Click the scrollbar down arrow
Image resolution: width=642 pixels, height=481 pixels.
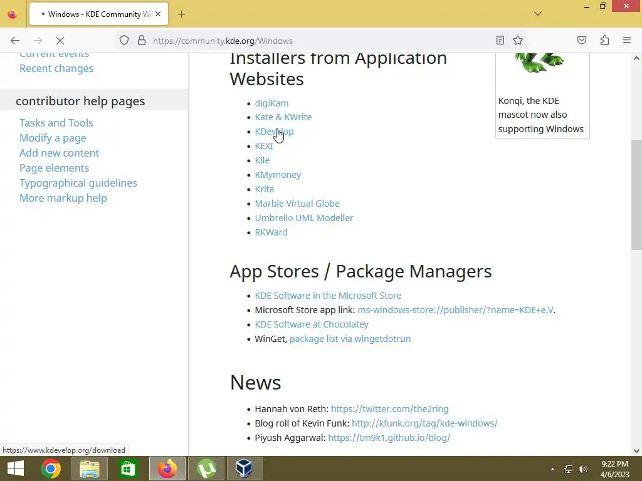point(636,451)
